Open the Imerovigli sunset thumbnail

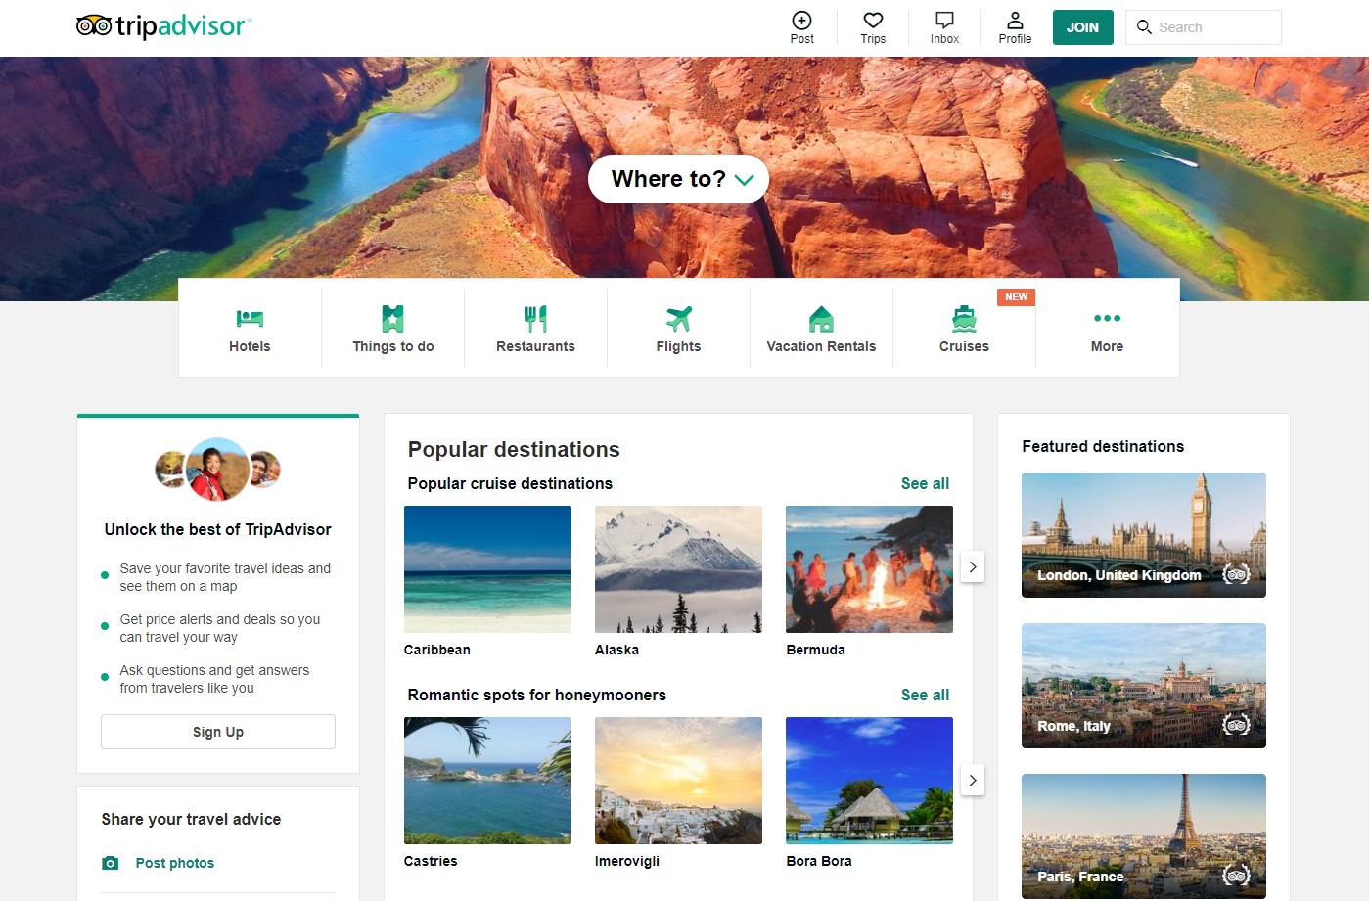point(678,781)
